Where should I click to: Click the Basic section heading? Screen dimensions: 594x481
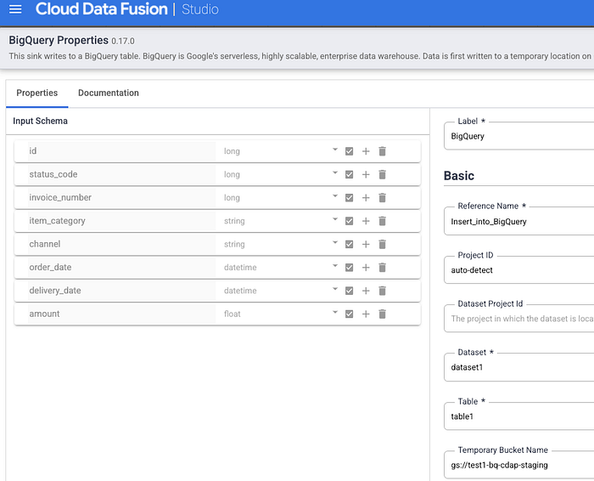(459, 176)
